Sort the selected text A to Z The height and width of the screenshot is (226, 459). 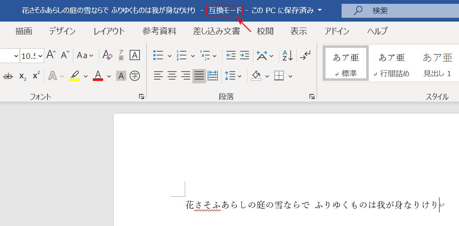pyautogui.click(x=288, y=55)
